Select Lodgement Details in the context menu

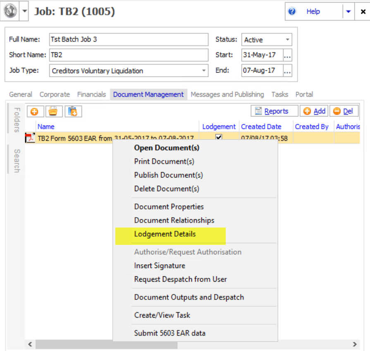[165, 234]
